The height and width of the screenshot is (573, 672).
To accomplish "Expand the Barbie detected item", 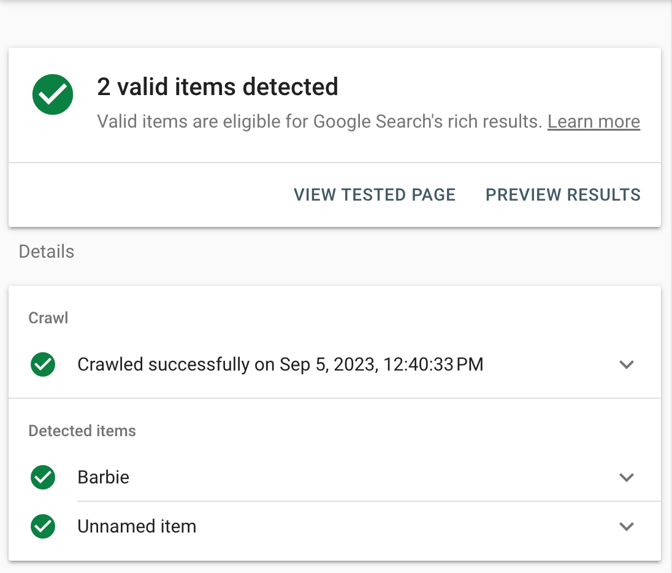I will click(x=627, y=477).
